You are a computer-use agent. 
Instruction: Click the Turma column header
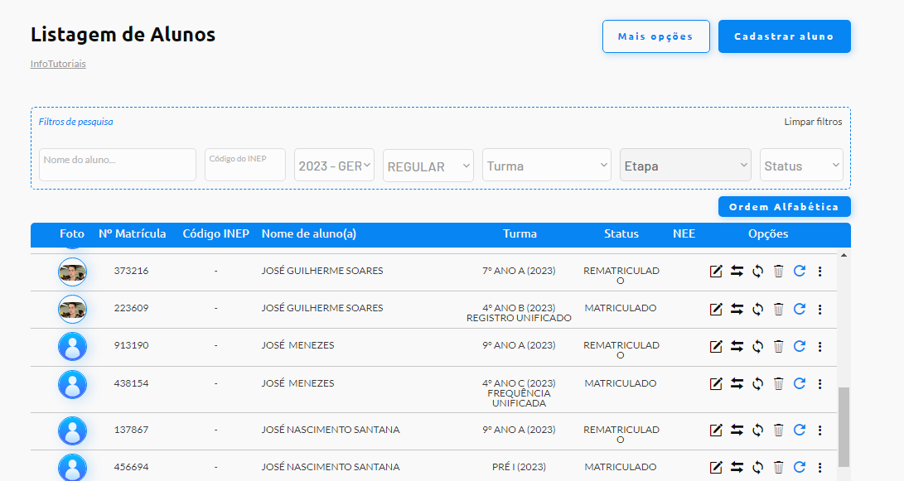click(x=520, y=233)
